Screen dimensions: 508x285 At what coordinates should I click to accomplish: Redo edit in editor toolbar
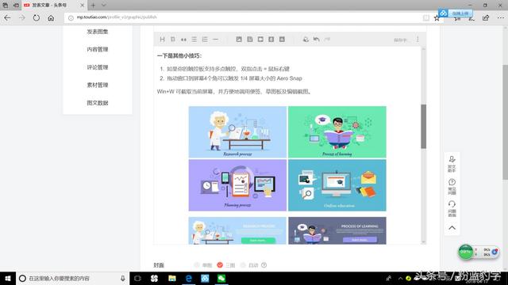(327, 39)
